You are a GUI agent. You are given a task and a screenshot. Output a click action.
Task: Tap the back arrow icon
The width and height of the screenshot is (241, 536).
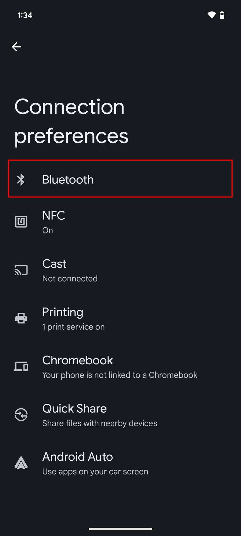tap(16, 47)
